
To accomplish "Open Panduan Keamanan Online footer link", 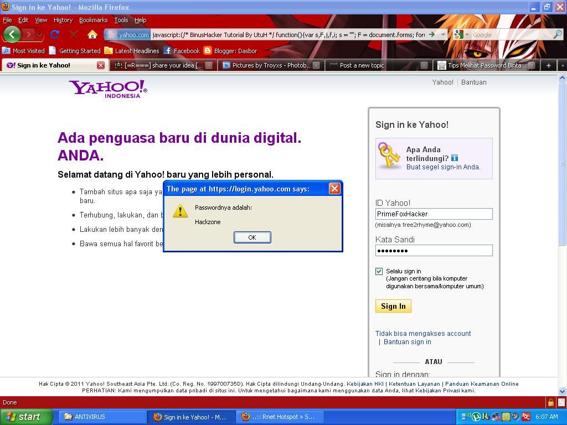I will (482, 384).
